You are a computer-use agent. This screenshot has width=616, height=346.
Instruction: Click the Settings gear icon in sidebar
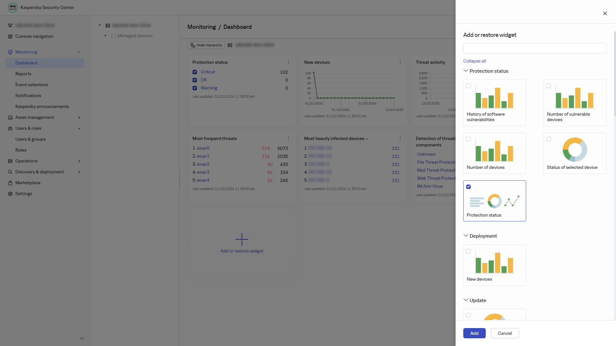(x=10, y=194)
